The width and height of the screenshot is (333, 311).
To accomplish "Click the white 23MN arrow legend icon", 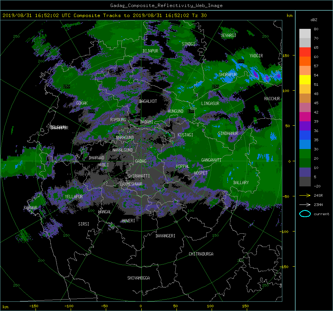I will [x=305, y=204].
